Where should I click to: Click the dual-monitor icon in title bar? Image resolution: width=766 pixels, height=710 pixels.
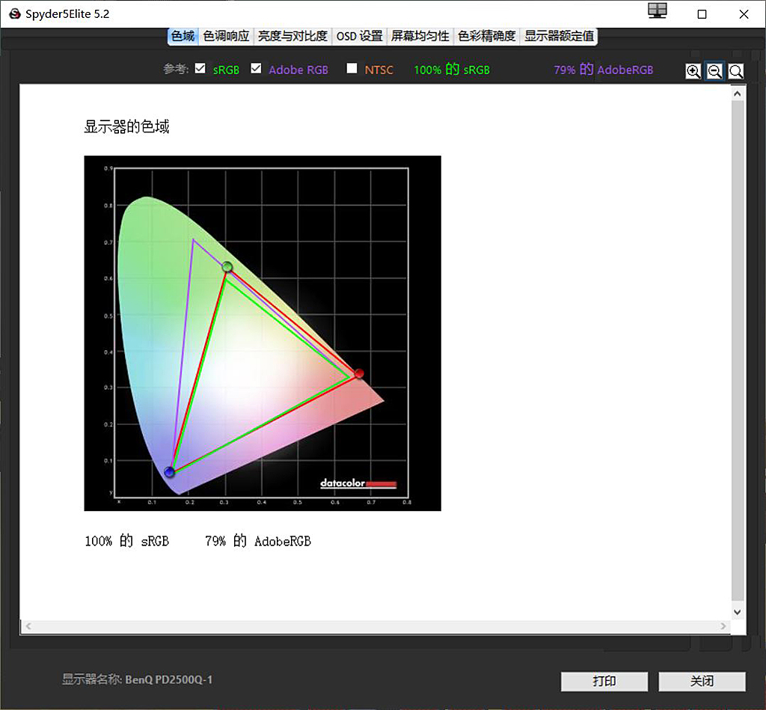click(657, 10)
